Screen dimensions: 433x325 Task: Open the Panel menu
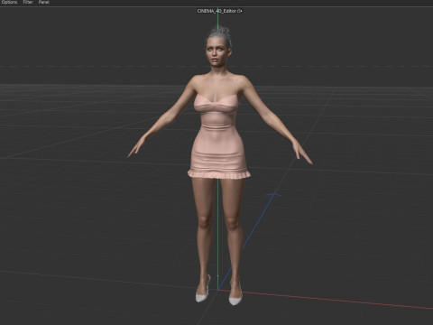[44, 2]
